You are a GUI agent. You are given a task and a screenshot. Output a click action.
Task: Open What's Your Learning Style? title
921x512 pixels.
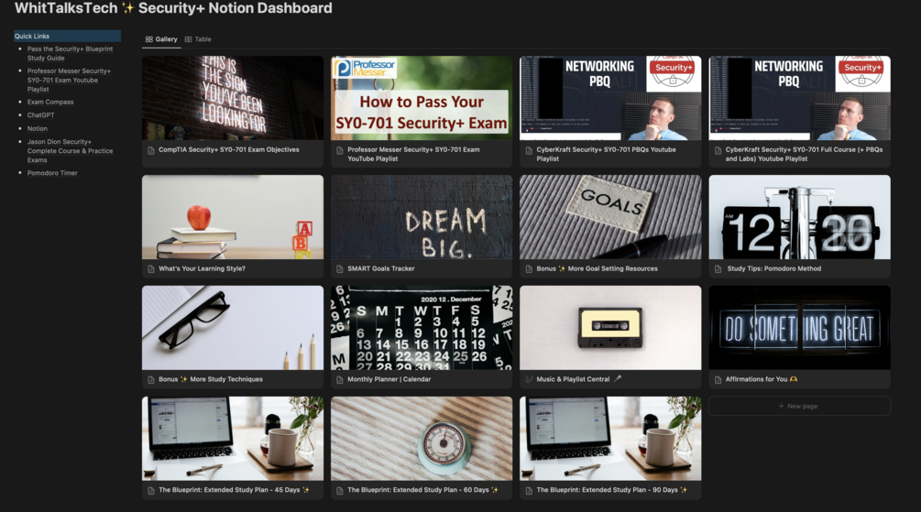coord(202,268)
